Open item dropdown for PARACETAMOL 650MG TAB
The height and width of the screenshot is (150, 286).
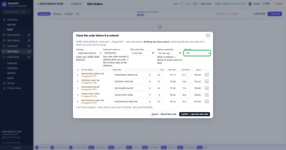(132, 75)
